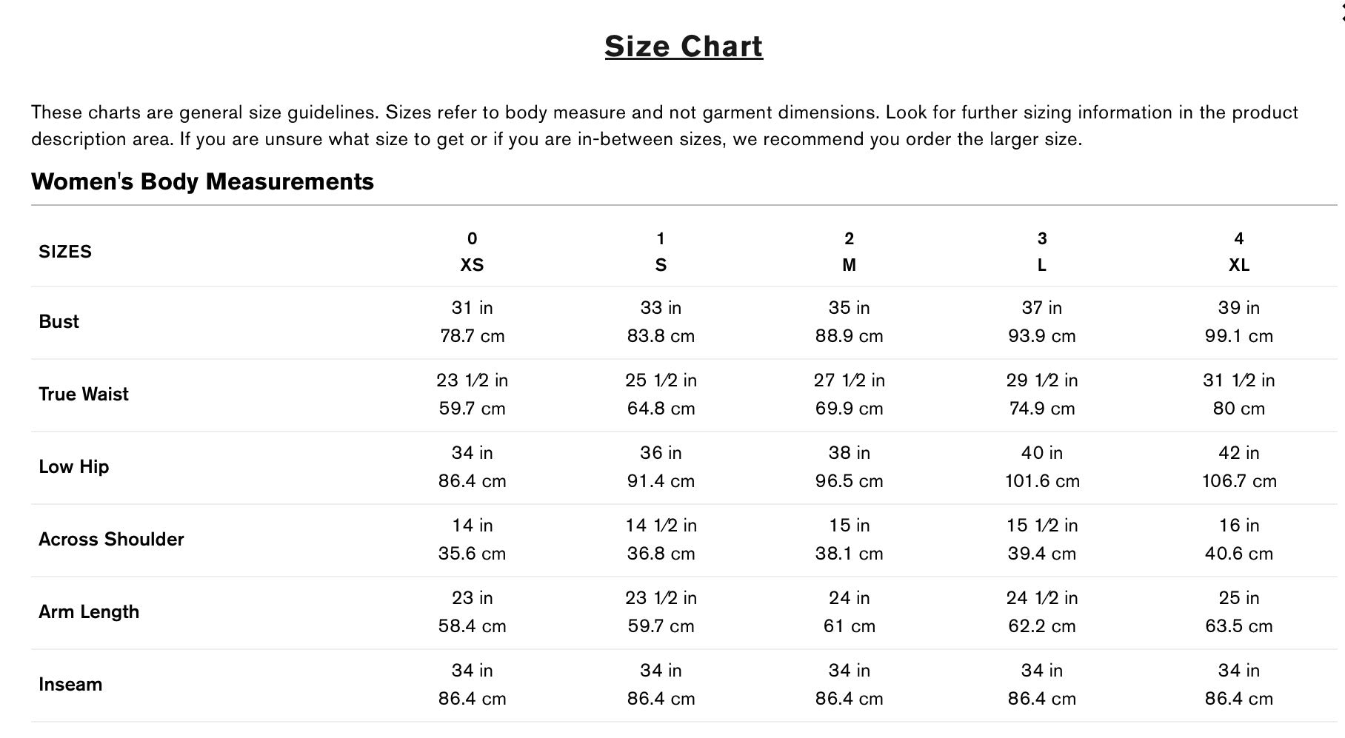
Task: Click the Size Chart title
Action: tap(683, 47)
